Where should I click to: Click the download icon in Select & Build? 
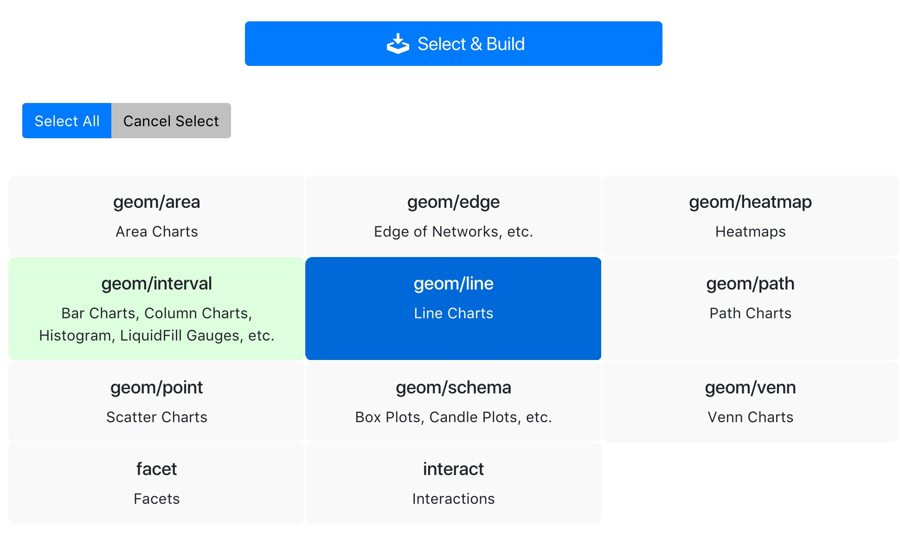pos(398,44)
